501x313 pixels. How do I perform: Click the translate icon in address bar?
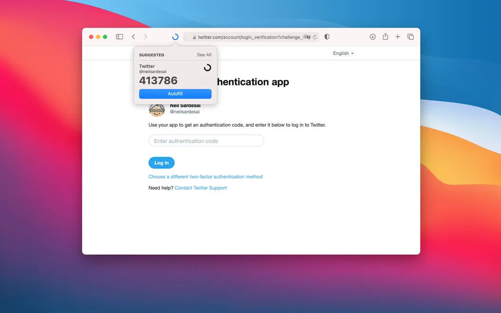tap(307, 37)
